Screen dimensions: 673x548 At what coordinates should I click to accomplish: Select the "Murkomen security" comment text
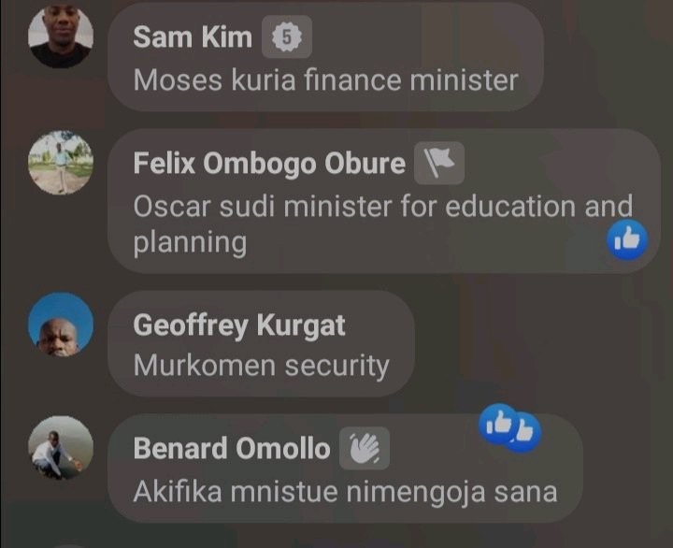tap(262, 367)
